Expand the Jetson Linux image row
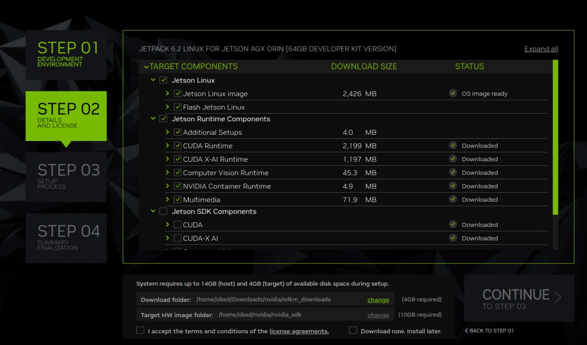The height and width of the screenshot is (345, 587). click(167, 93)
